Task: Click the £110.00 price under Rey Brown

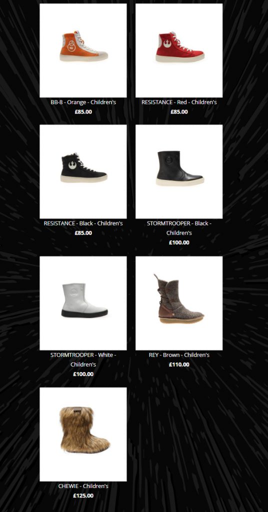Action: (179, 364)
